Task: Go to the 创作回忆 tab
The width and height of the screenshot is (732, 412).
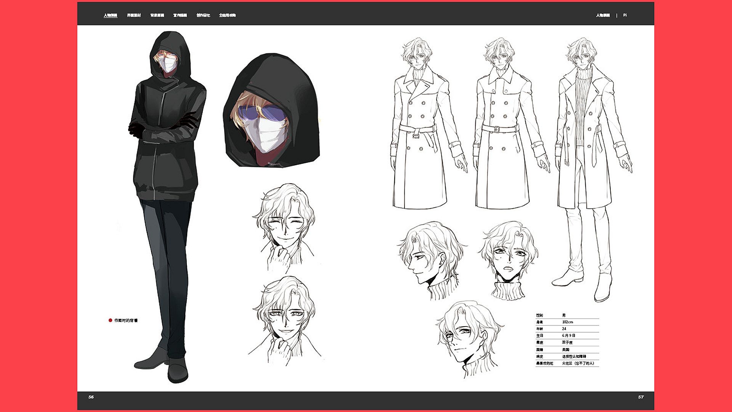Action: 203,15
